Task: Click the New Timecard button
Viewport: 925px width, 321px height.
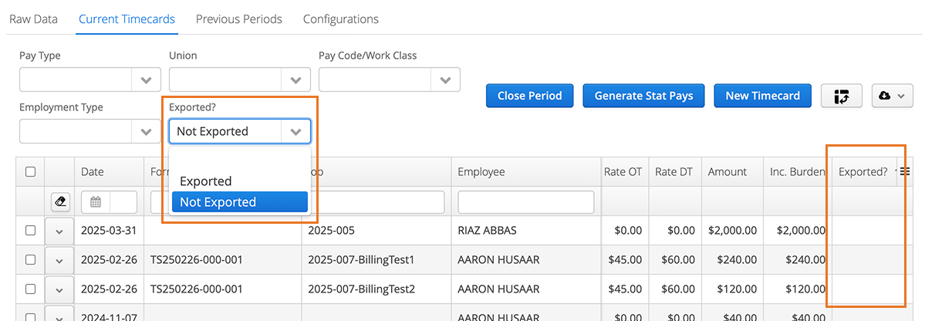Action: (x=763, y=96)
